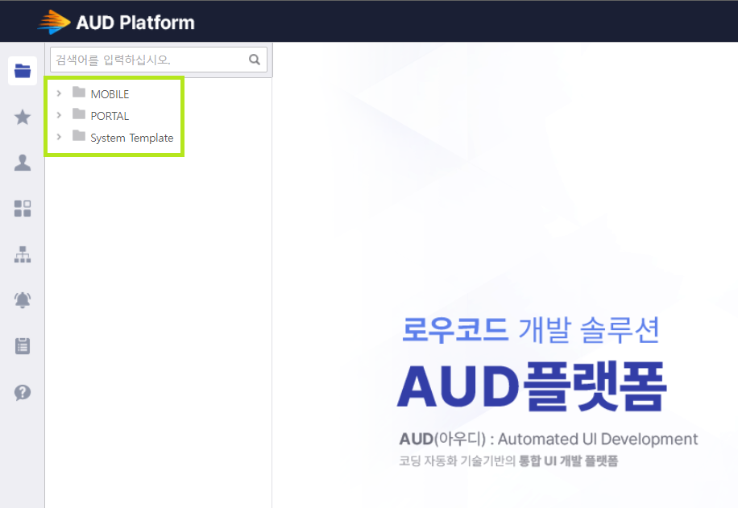Click the magnifier search icon
738x508 pixels.
click(x=255, y=60)
